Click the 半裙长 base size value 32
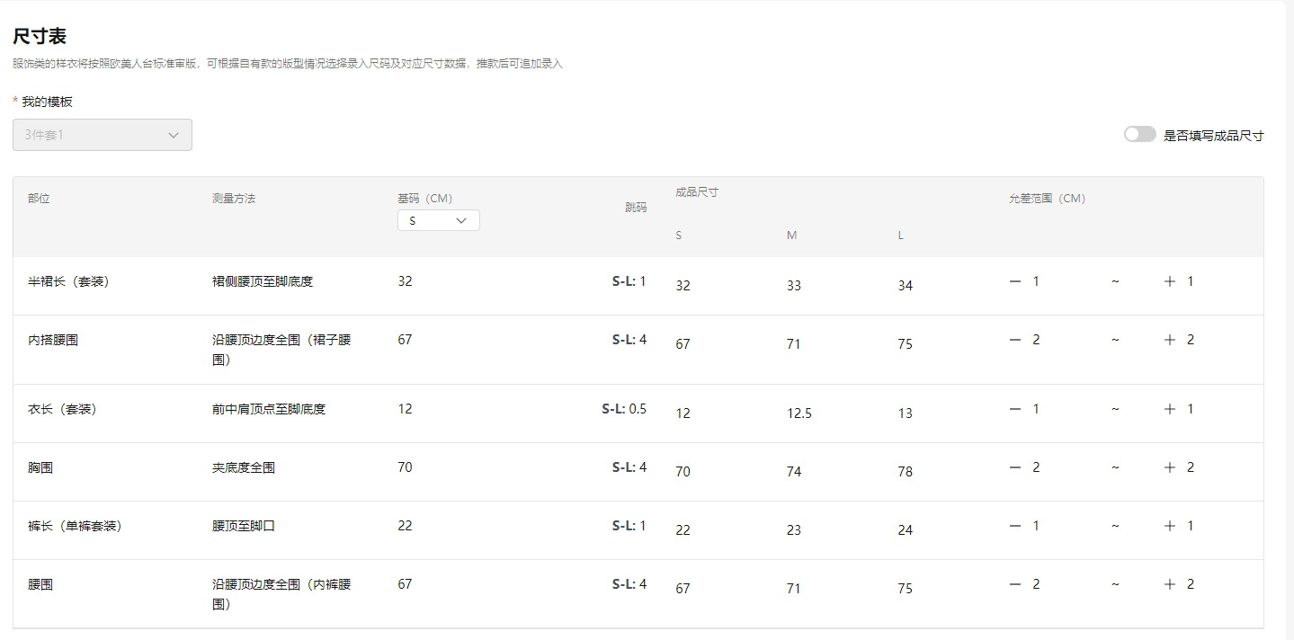Image resolution: width=1294 pixels, height=640 pixels. (405, 281)
